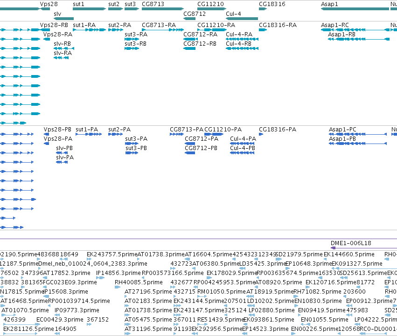Screen dimensions: 397x336
Task: Click the Cul-4-PA CDS label
Action: (243, 139)
